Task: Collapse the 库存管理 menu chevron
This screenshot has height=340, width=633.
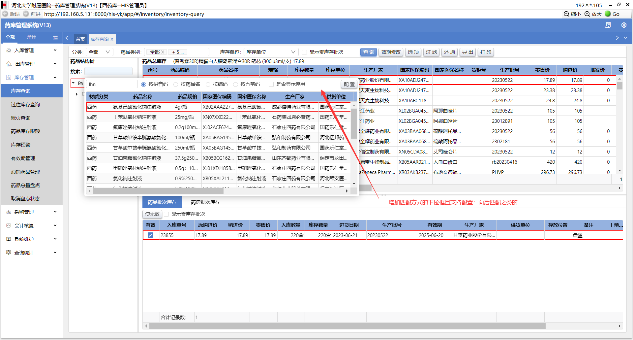Action: coord(55,77)
